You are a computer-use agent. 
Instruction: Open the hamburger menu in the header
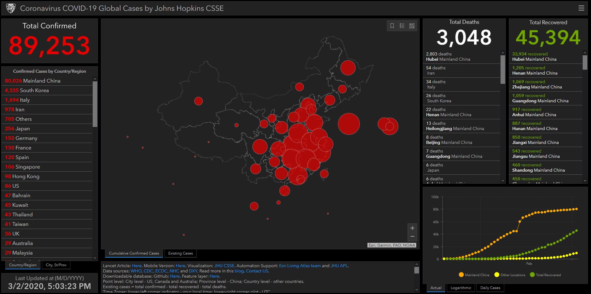581,8
